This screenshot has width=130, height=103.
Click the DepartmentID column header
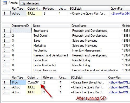21,26
